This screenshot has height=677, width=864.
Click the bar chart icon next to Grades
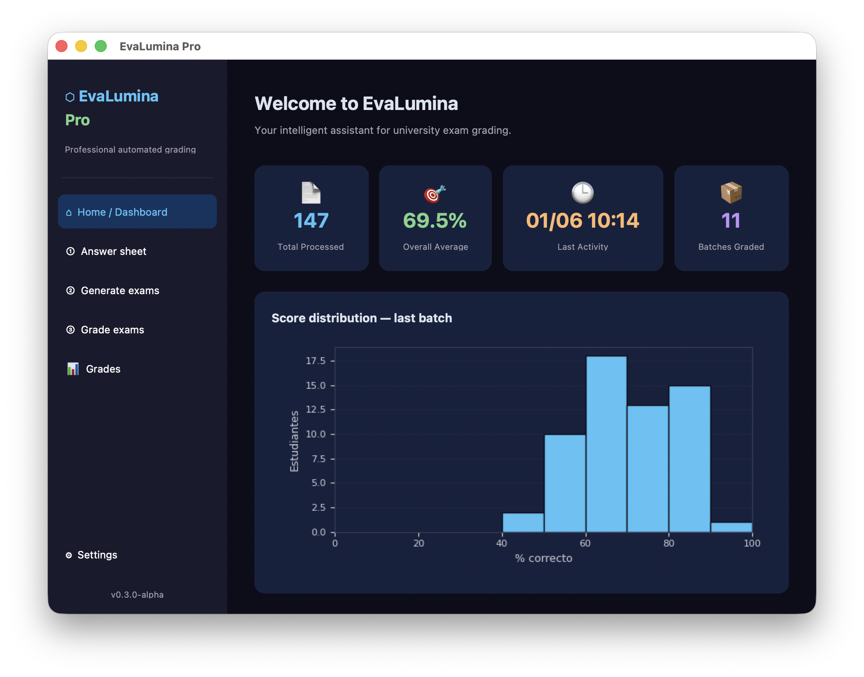click(x=73, y=369)
